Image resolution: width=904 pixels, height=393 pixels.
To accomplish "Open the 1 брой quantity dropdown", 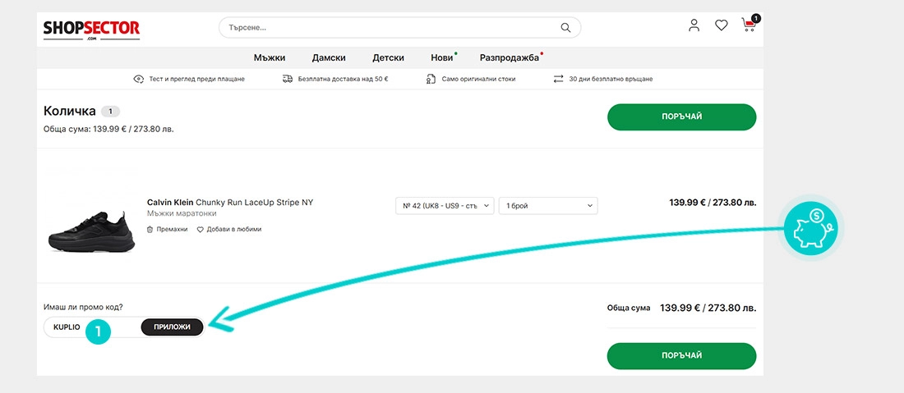I will (x=548, y=205).
